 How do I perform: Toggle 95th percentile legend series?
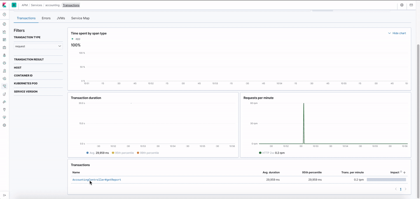[122, 153]
